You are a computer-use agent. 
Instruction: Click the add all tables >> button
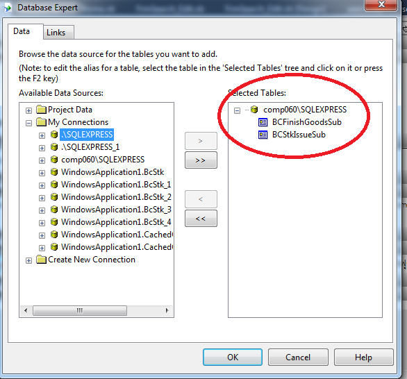201,160
